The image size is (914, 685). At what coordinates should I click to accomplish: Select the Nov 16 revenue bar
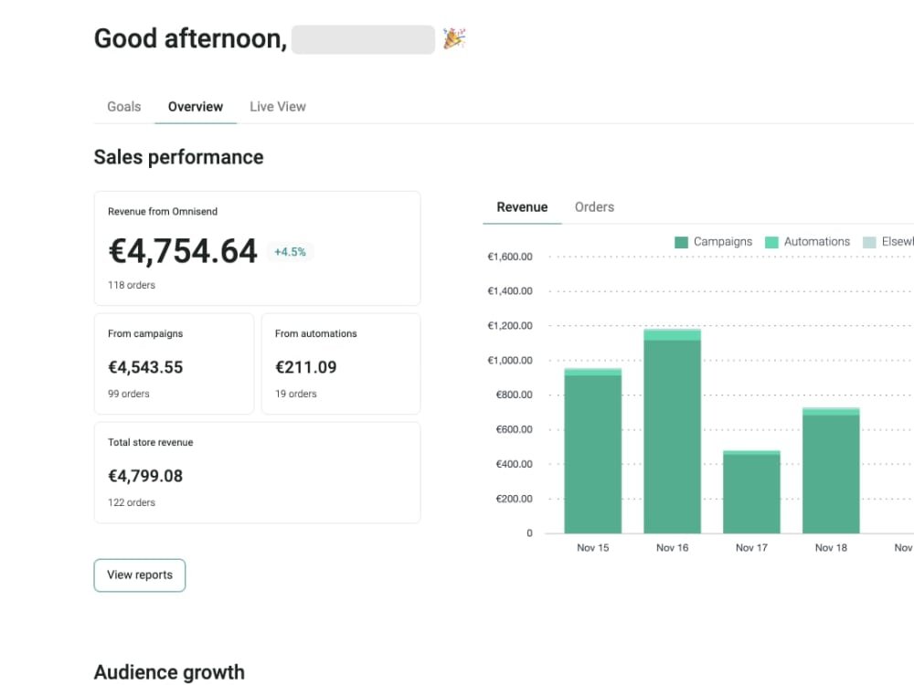coord(672,429)
